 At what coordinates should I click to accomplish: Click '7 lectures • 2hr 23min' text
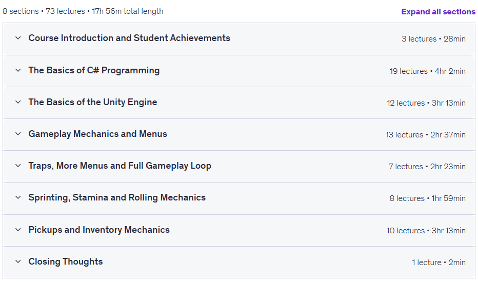[427, 167]
